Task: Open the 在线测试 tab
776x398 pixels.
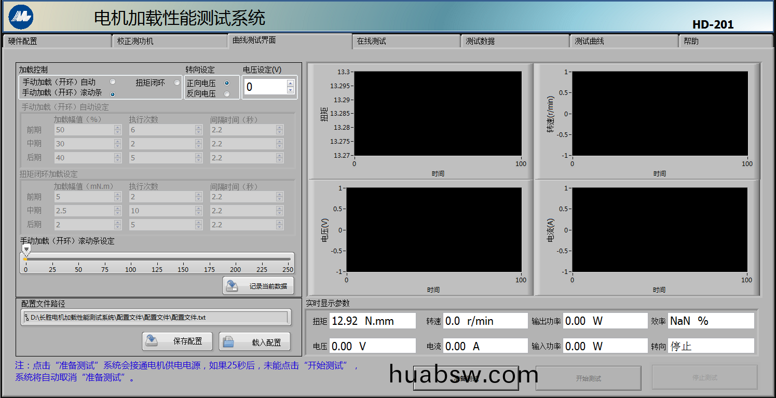Action: click(406, 42)
